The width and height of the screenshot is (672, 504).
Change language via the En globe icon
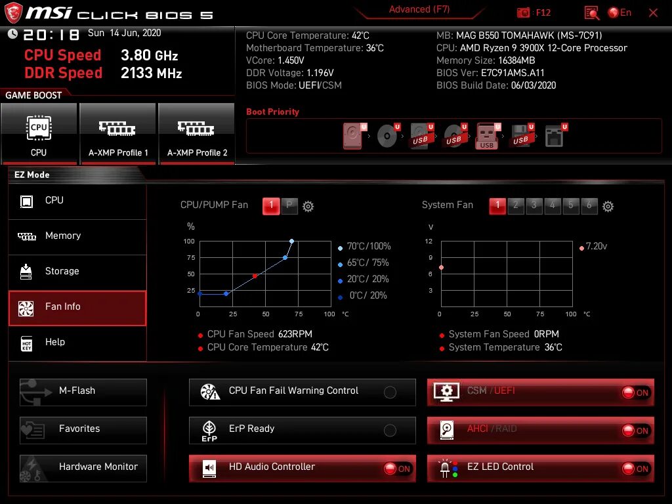pyautogui.click(x=619, y=13)
